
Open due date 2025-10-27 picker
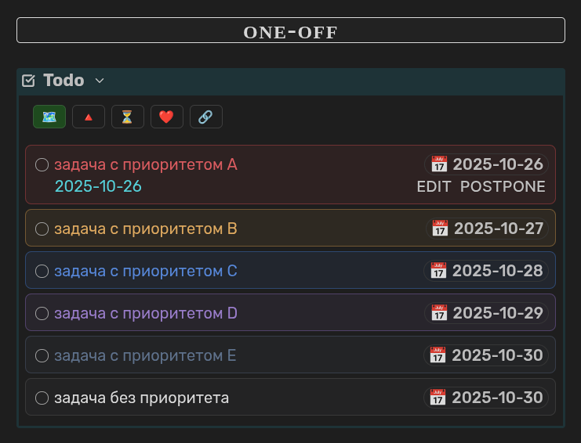pos(498,229)
